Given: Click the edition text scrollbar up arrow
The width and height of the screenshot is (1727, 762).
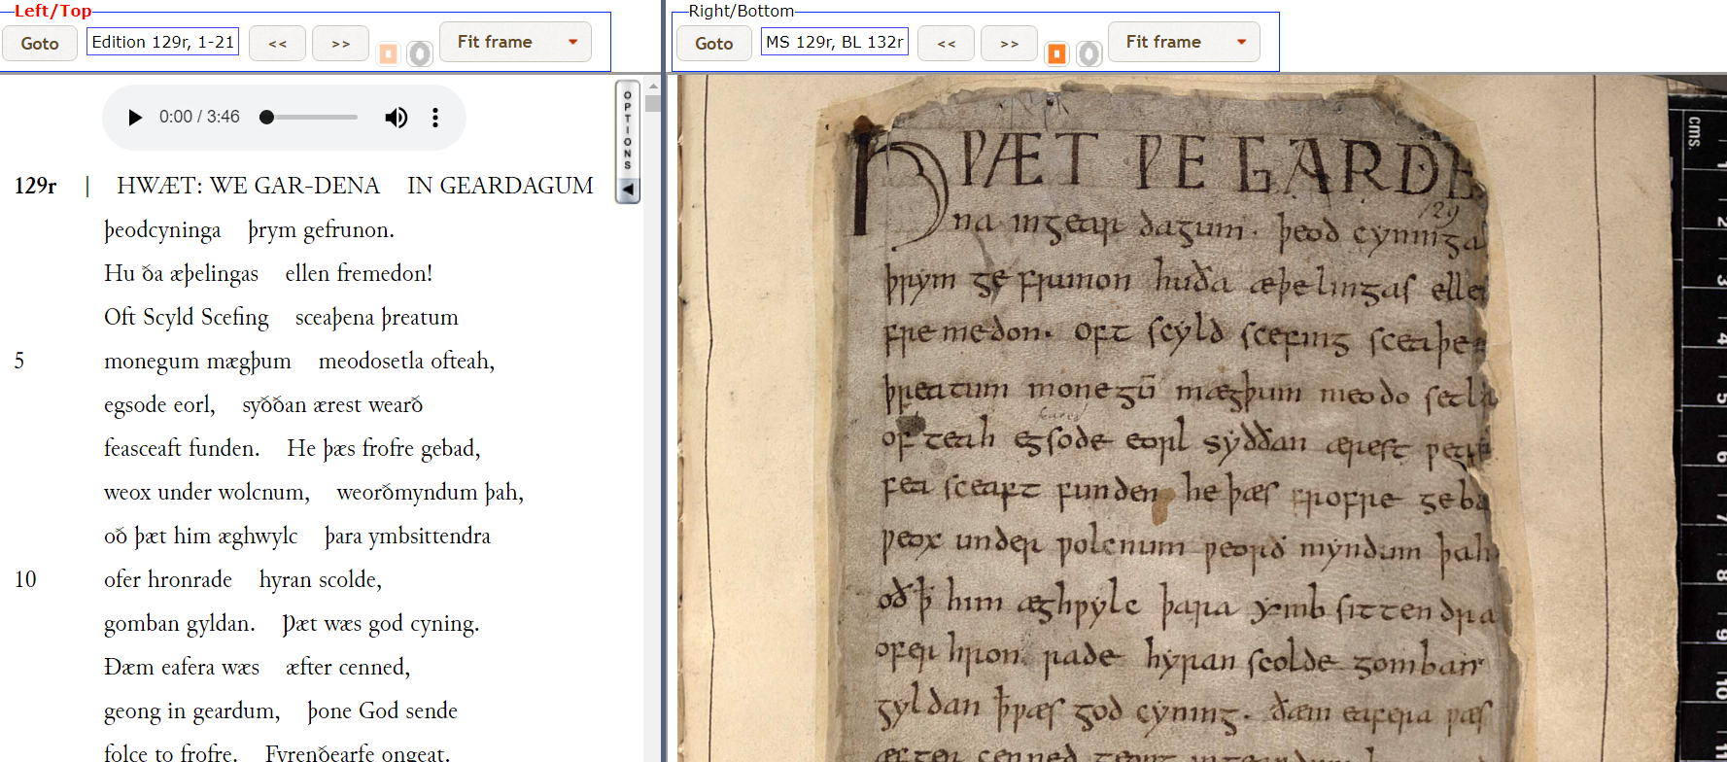Looking at the screenshot, I should [653, 87].
